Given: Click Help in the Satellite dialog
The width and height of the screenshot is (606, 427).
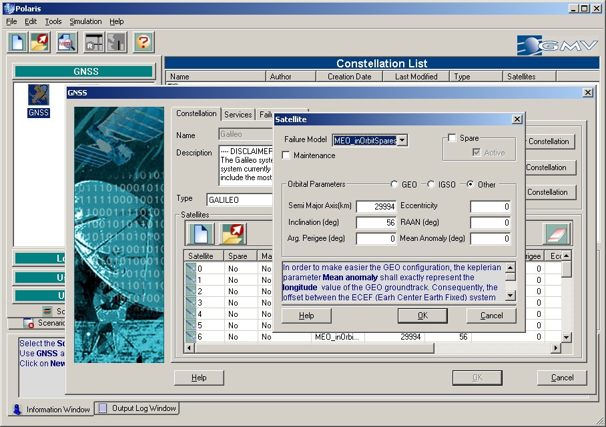Looking at the screenshot, I should coord(306,316).
